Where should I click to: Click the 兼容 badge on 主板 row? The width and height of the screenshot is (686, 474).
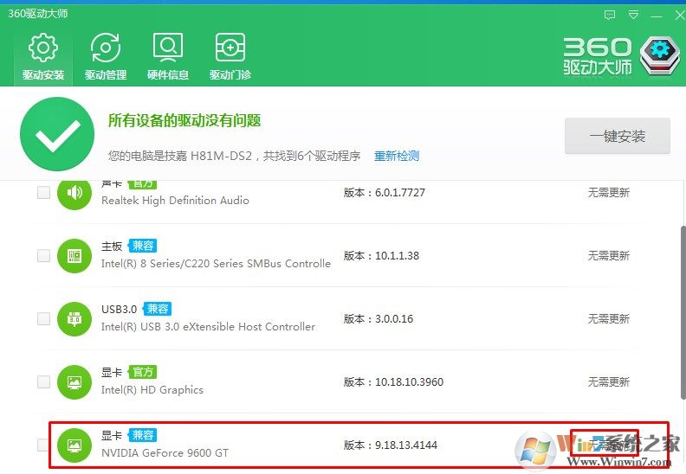143,246
